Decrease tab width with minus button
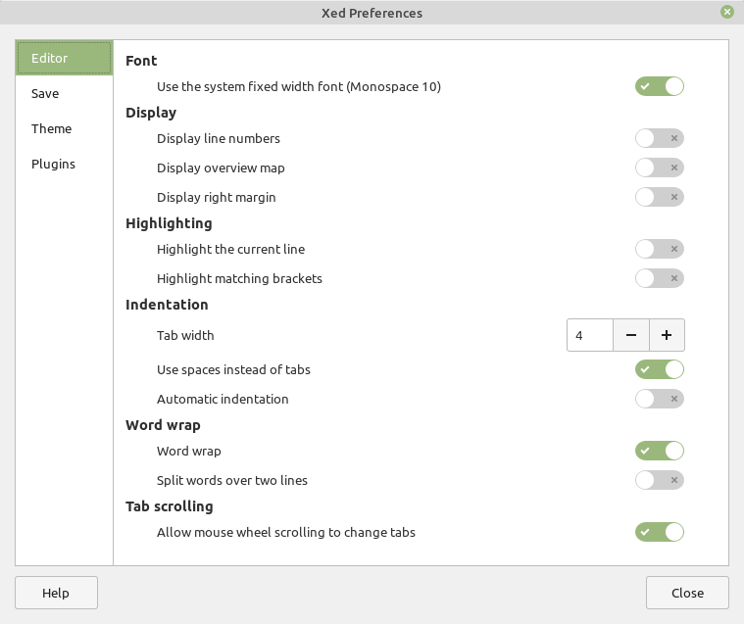The height and width of the screenshot is (624, 744). tap(630, 335)
